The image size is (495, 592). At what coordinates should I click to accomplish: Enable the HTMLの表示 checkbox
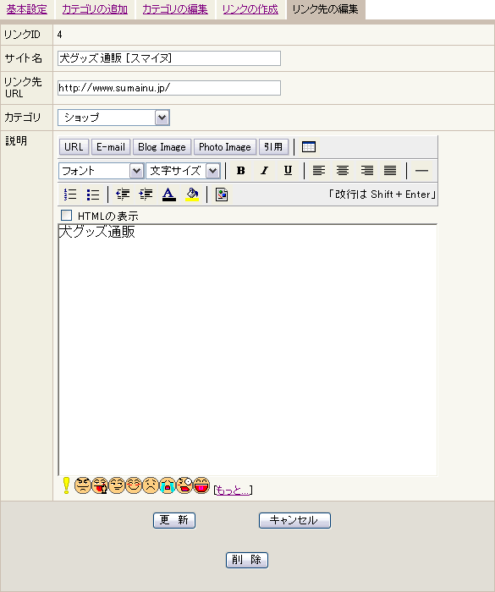[x=67, y=216]
